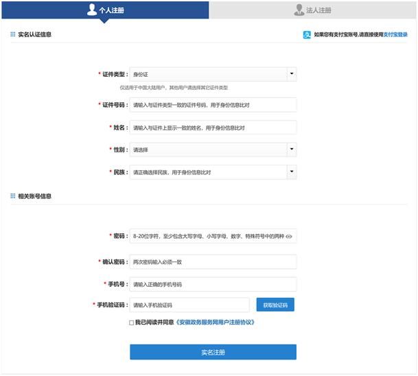Check the 我已阅读并同意 agreement checkbox
This screenshot has height=376, width=418.
click(131, 322)
